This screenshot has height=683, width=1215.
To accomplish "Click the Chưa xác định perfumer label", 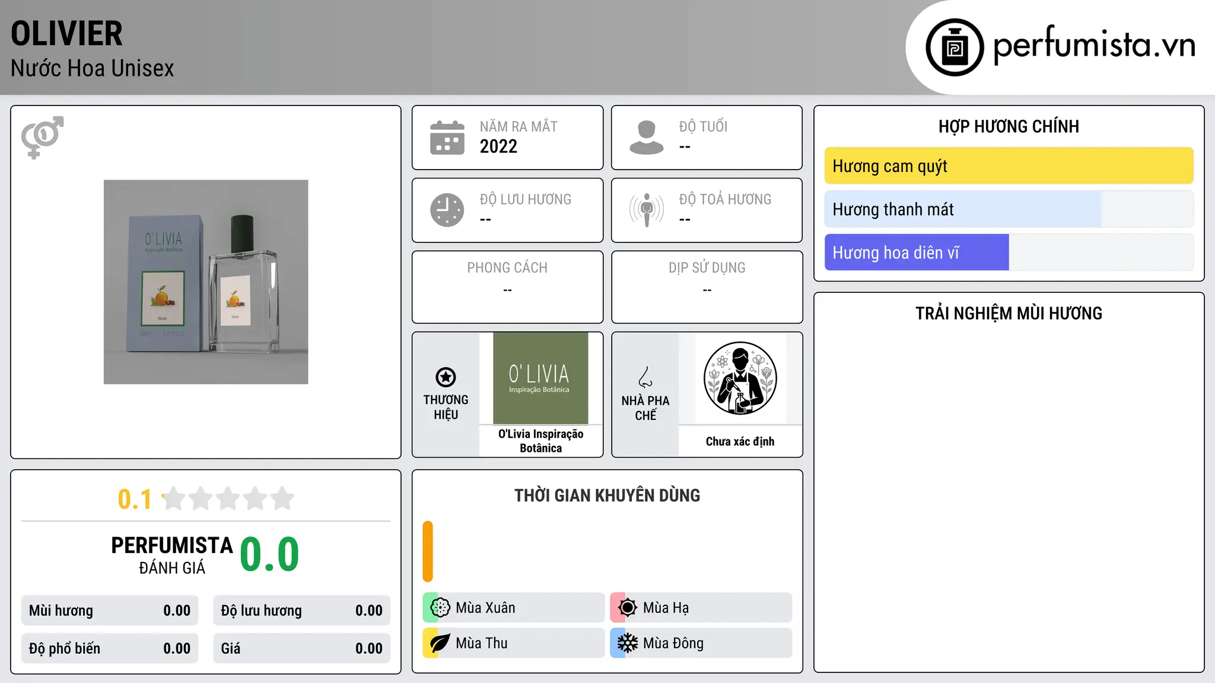I will (x=740, y=441).
